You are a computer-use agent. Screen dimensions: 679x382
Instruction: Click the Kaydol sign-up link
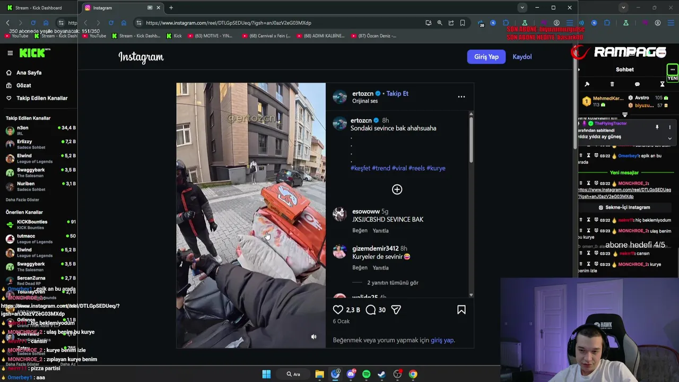coord(522,57)
